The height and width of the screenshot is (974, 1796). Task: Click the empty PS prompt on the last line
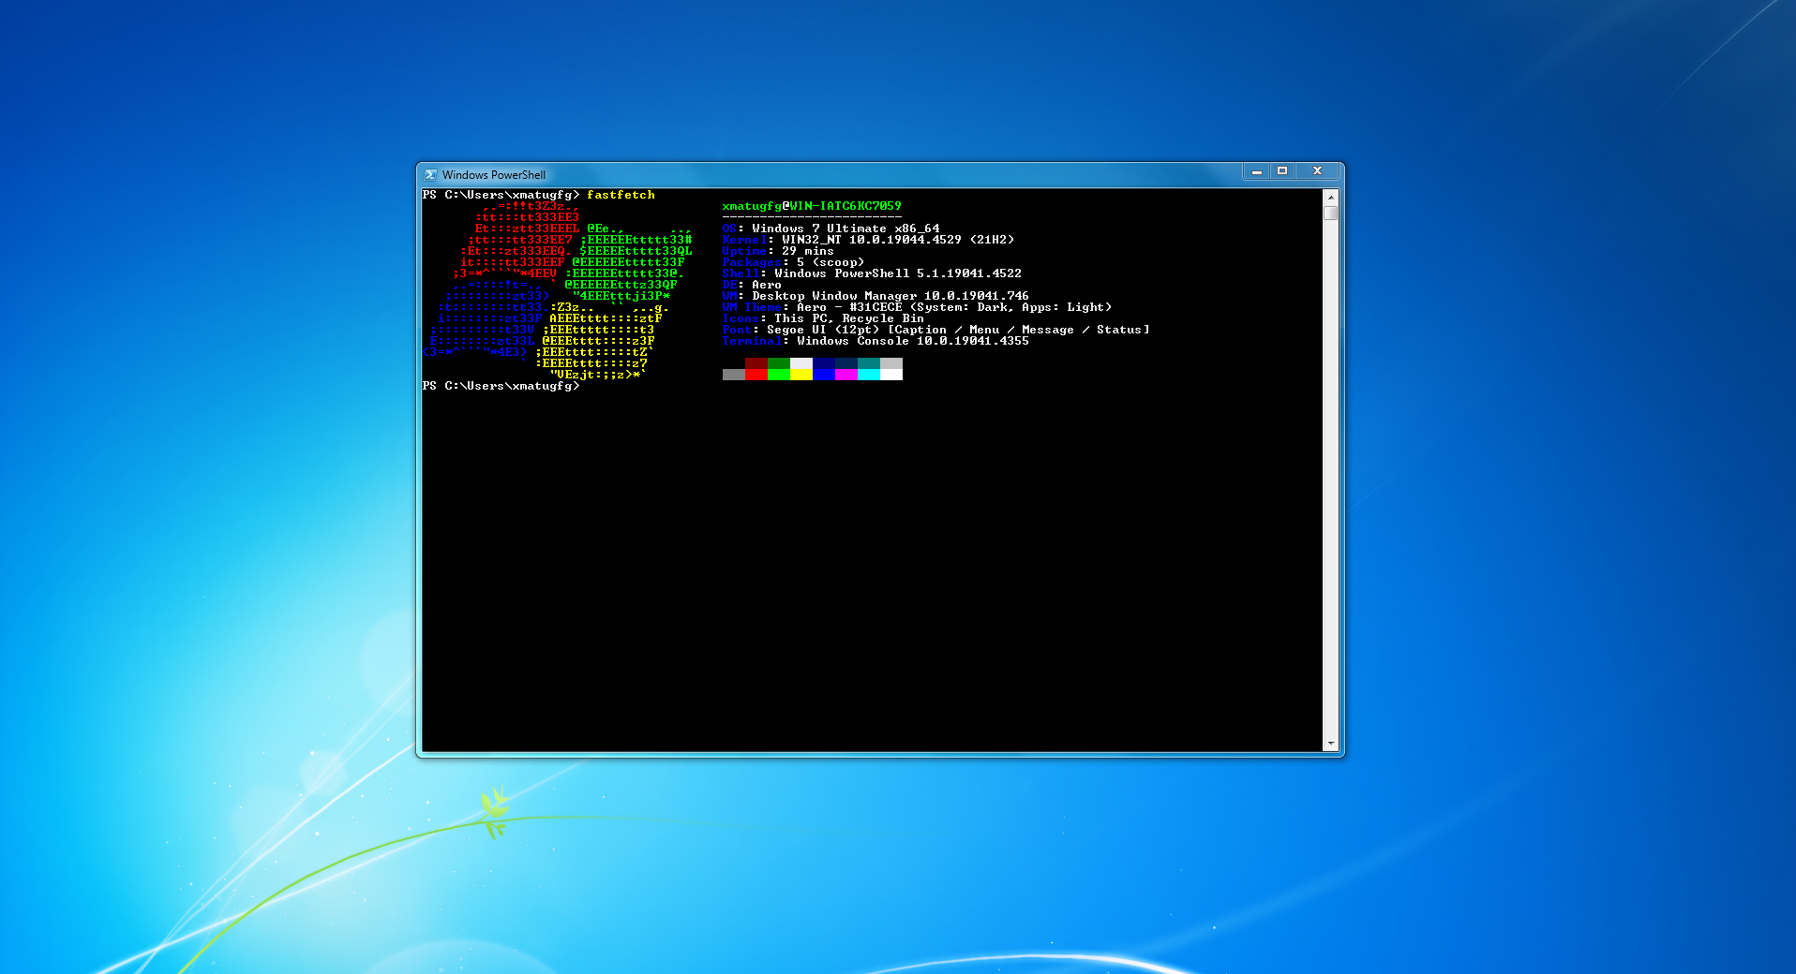(501, 386)
